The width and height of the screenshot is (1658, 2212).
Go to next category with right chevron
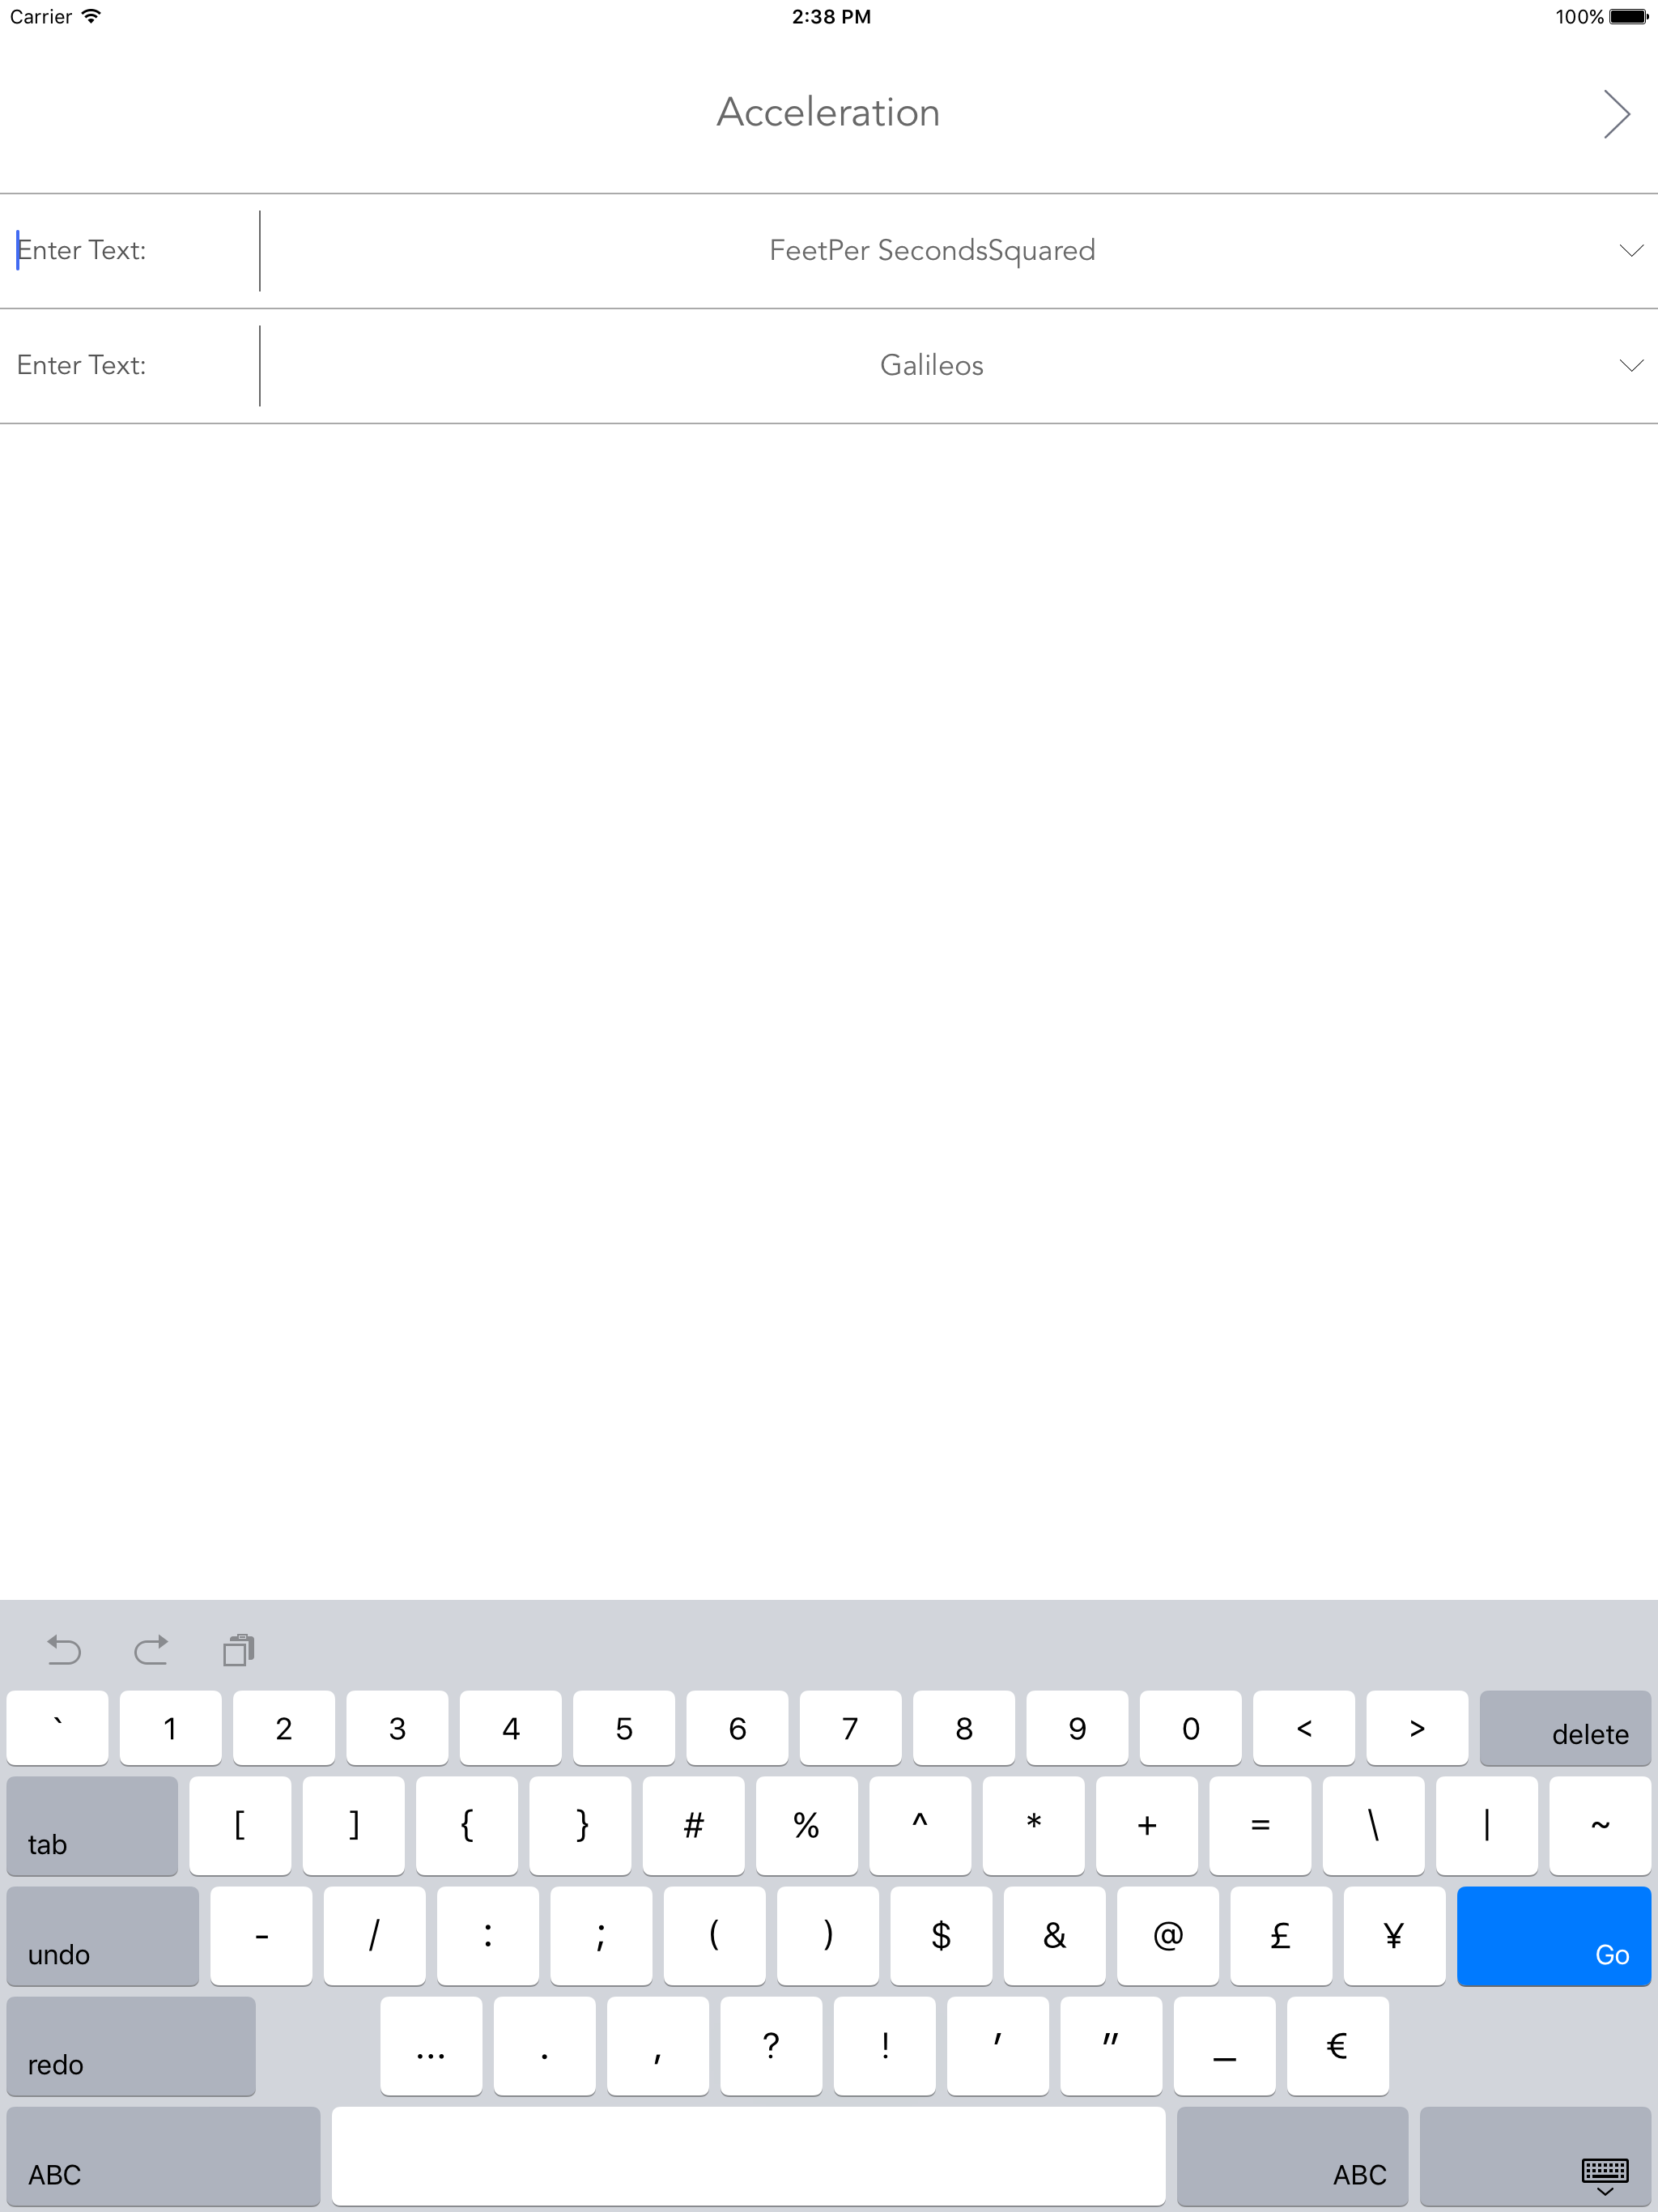(x=1616, y=114)
